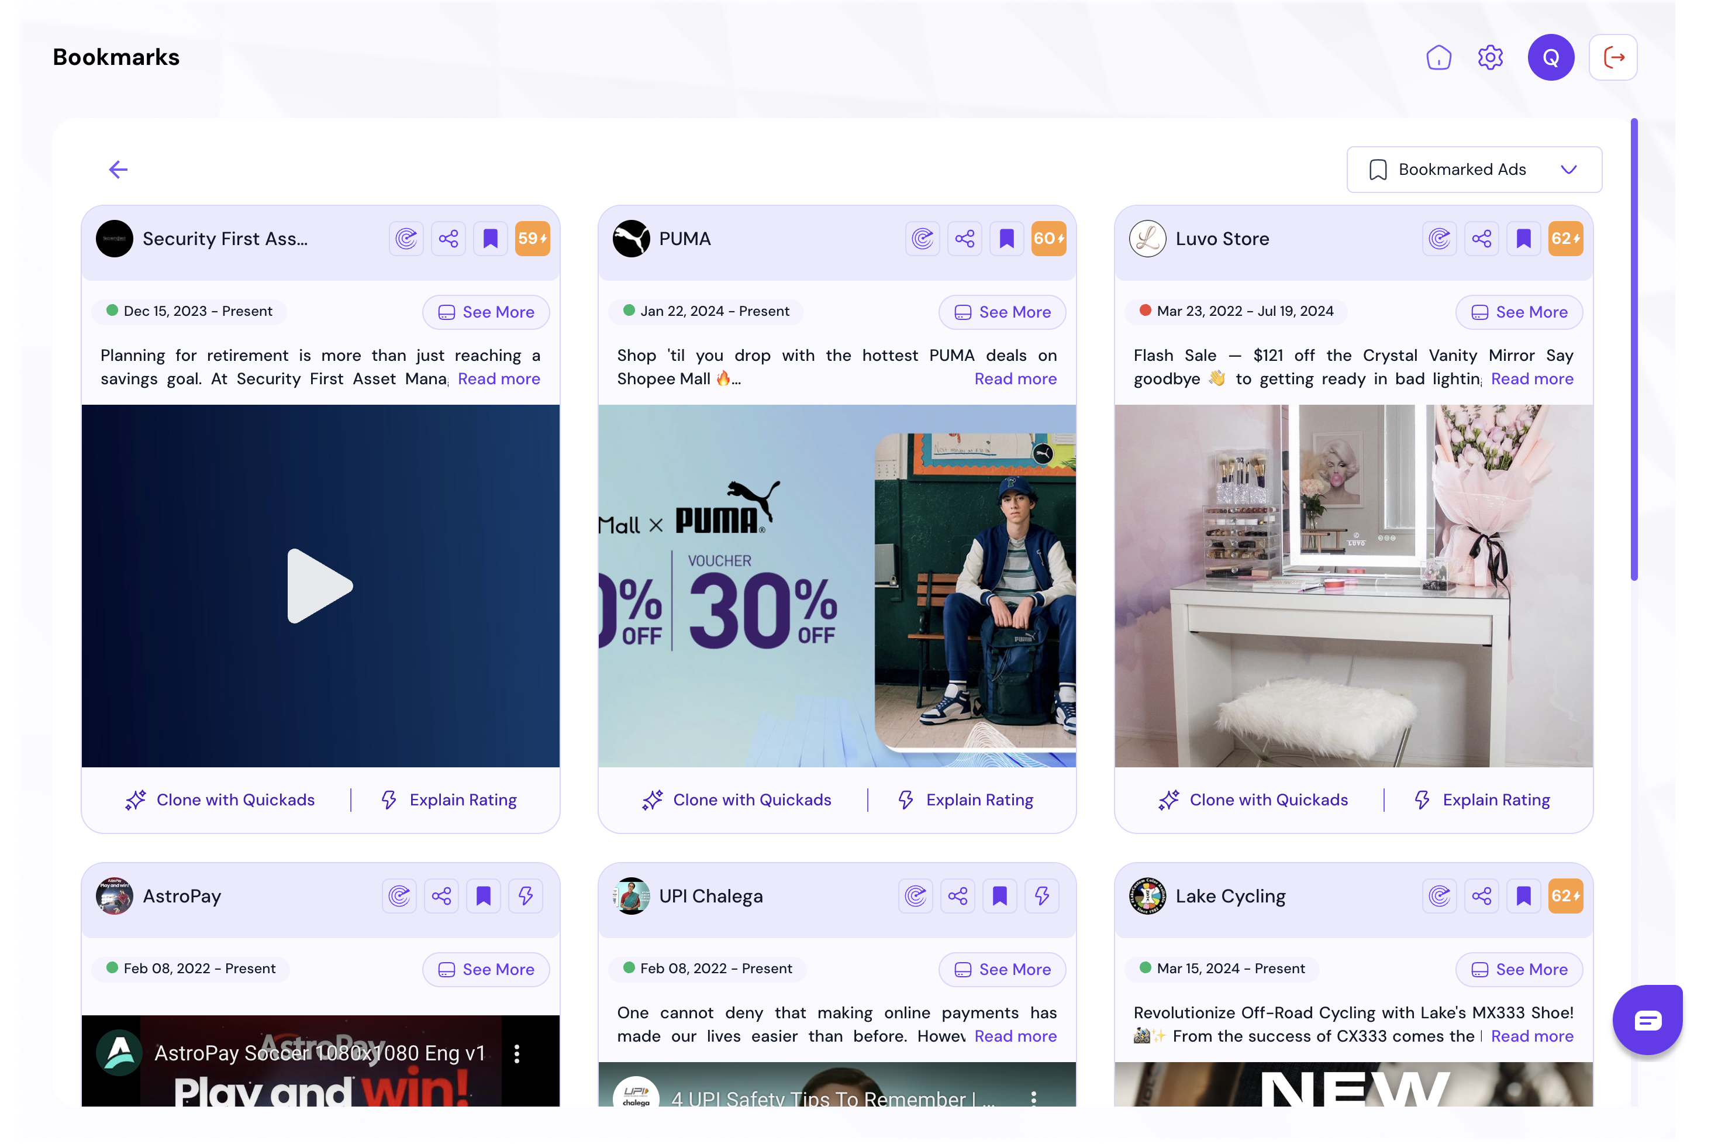This screenshot has height=1144, width=1718.
Task: Click lightning rating icon on UPI Chalega card
Action: click(x=1042, y=896)
